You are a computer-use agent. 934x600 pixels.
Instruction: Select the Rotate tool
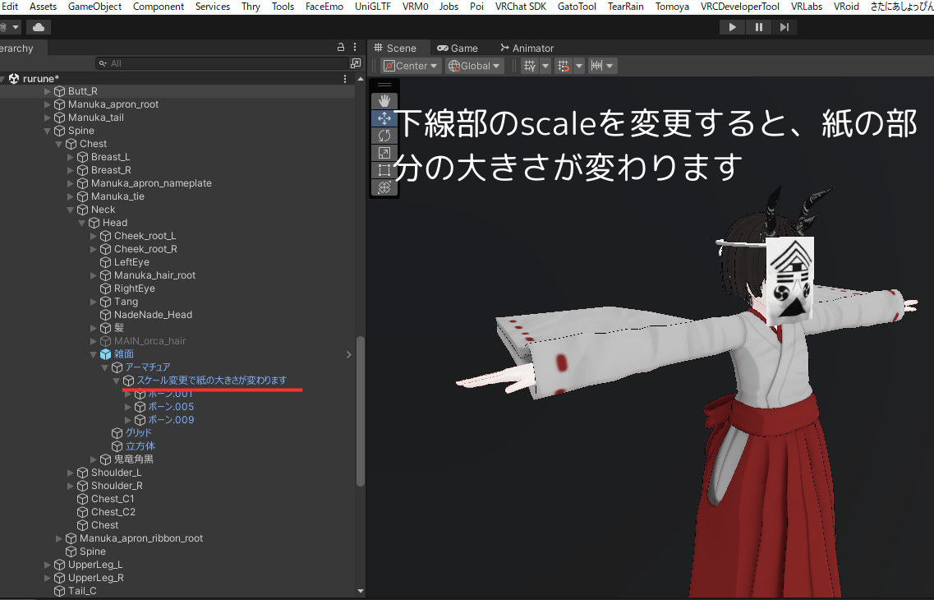coord(384,136)
